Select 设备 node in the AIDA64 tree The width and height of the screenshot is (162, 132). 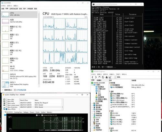96,120
